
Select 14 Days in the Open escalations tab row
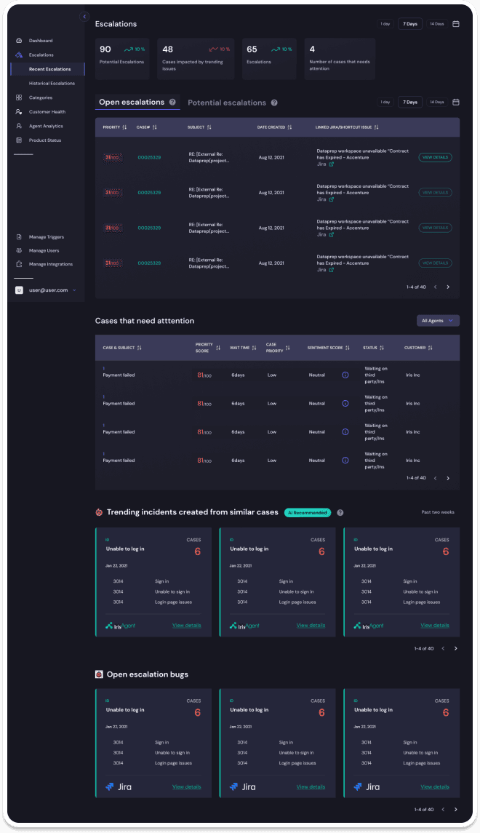tap(436, 102)
